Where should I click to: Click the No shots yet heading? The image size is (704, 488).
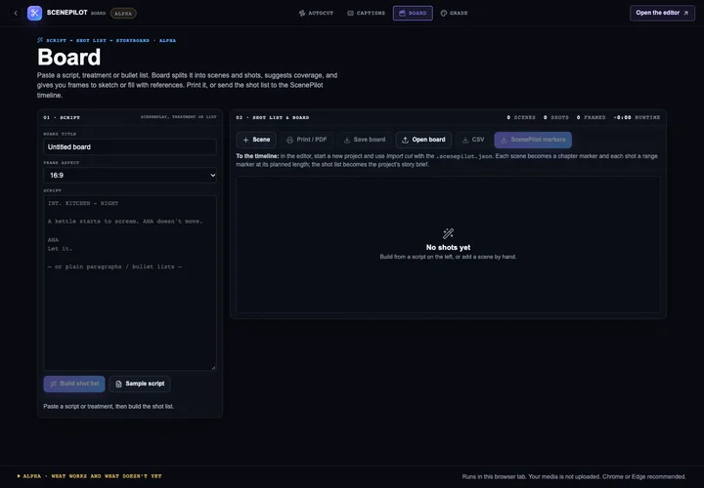coord(448,247)
